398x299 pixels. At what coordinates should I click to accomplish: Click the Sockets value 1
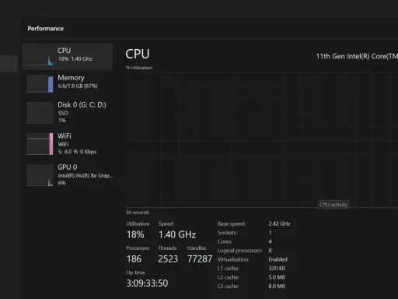point(270,233)
